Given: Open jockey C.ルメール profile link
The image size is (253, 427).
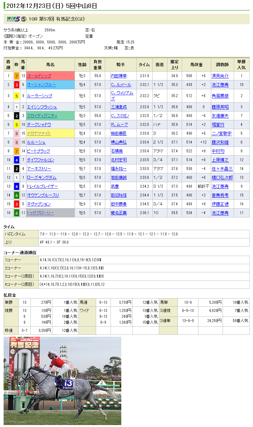Looking at the screenshot, I should pyautogui.click(x=121, y=85).
